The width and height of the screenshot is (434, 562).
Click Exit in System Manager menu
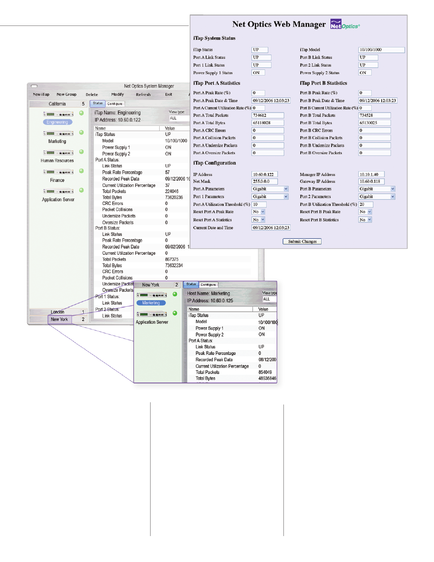tap(169, 95)
